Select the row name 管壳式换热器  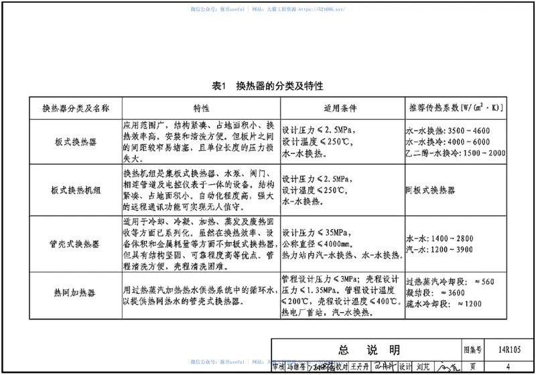click(74, 244)
